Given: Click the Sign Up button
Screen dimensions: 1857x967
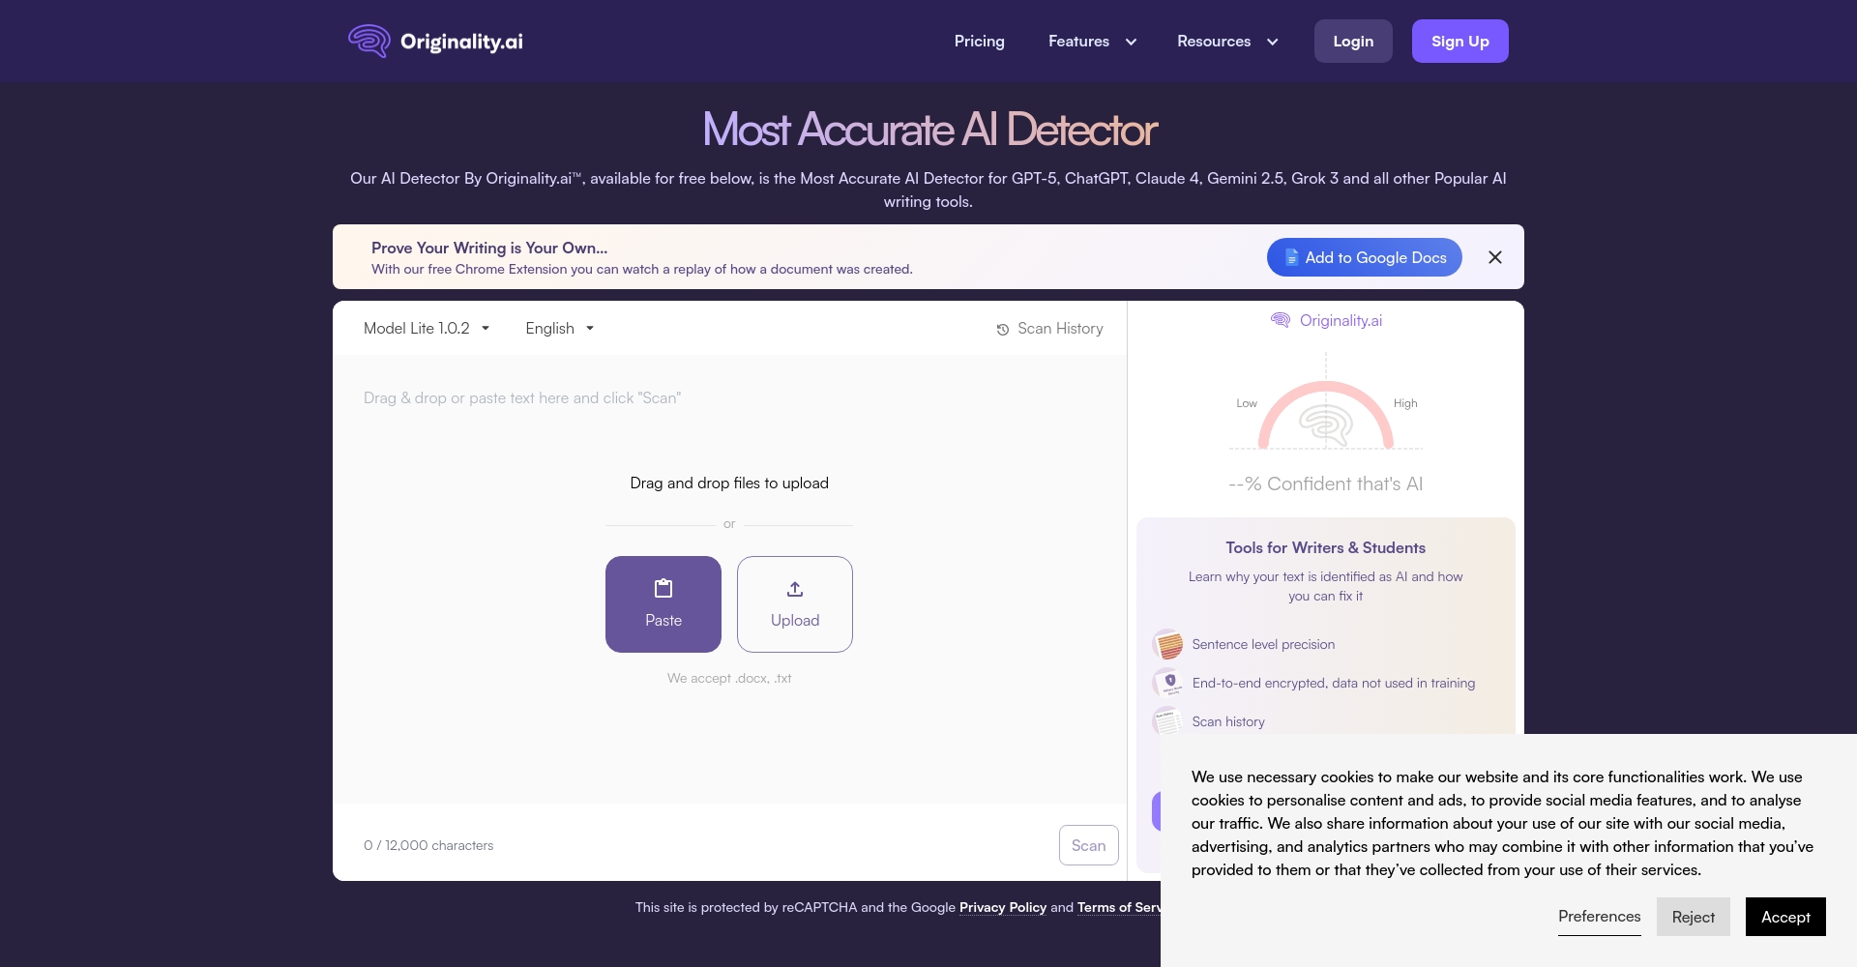Looking at the screenshot, I should 1459,42.
